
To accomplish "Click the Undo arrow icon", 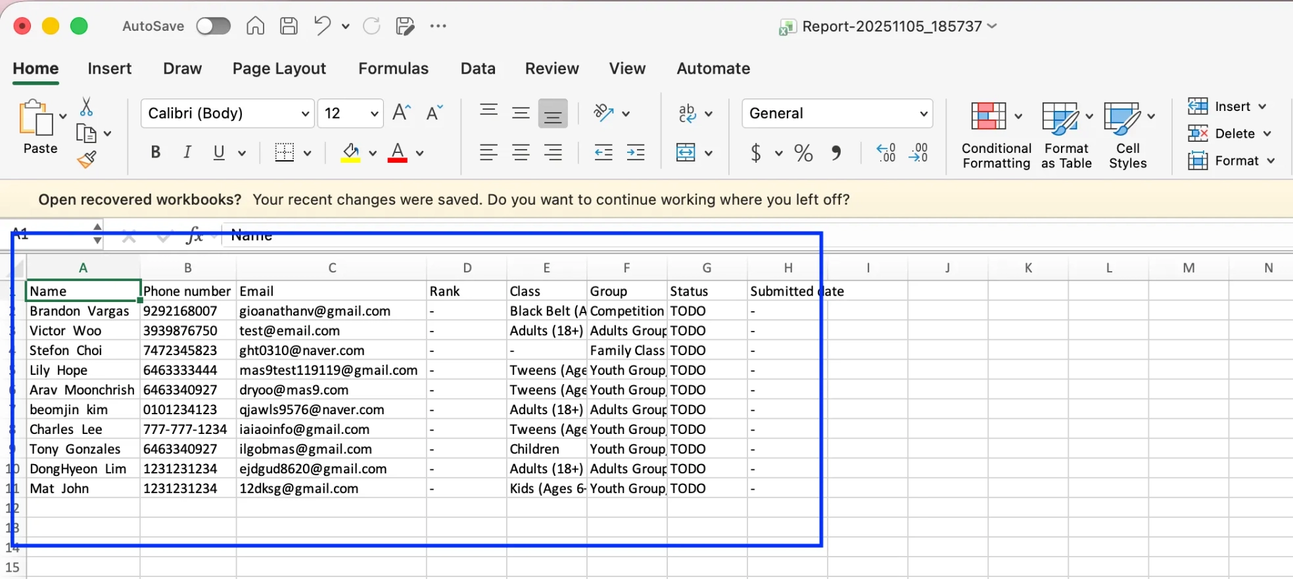I will pos(321,26).
